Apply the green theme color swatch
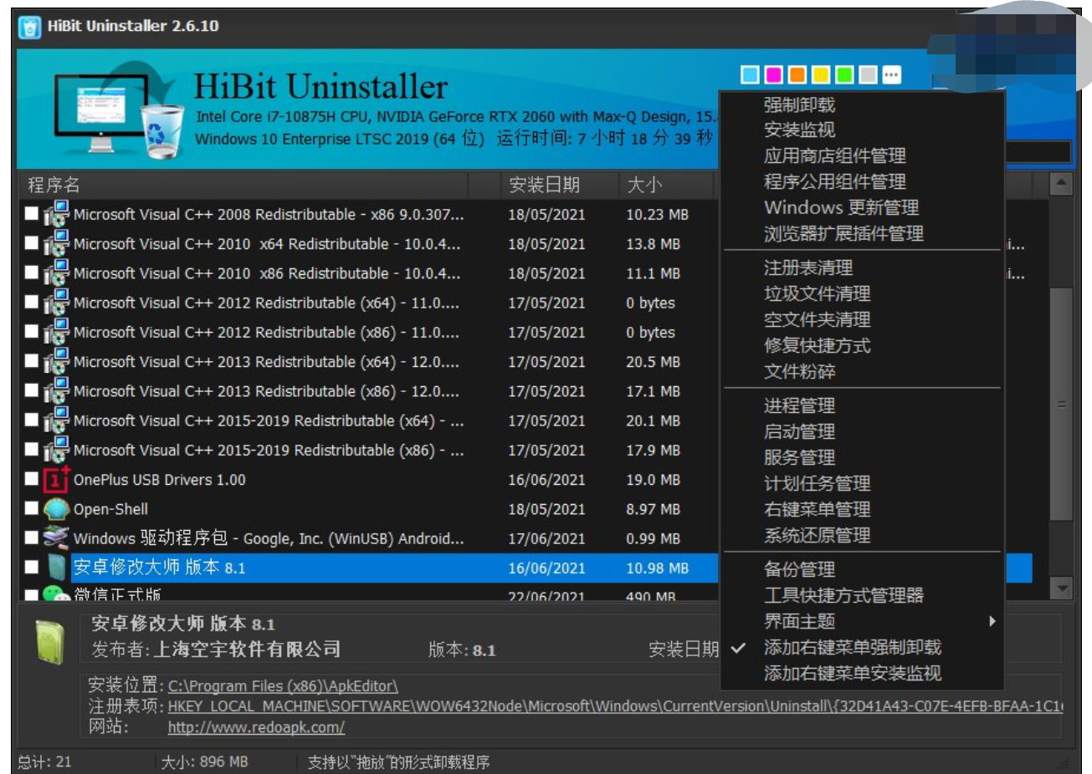The image size is (1092, 774). 844,75
